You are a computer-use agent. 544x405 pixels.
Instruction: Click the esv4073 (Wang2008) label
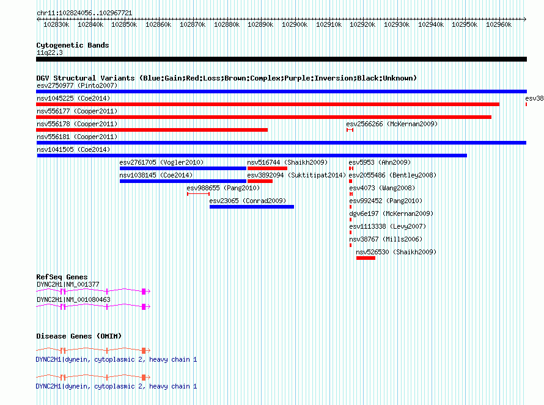[382, 188]
